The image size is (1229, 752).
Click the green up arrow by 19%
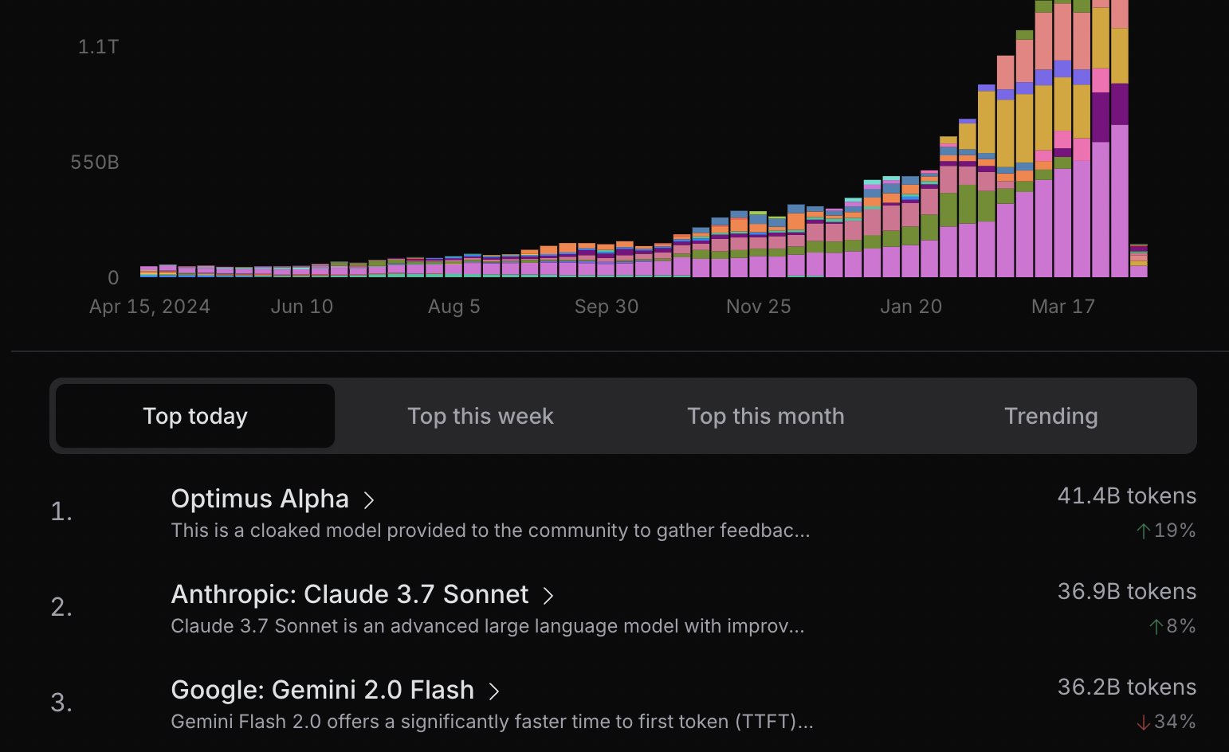(1144, 531)
